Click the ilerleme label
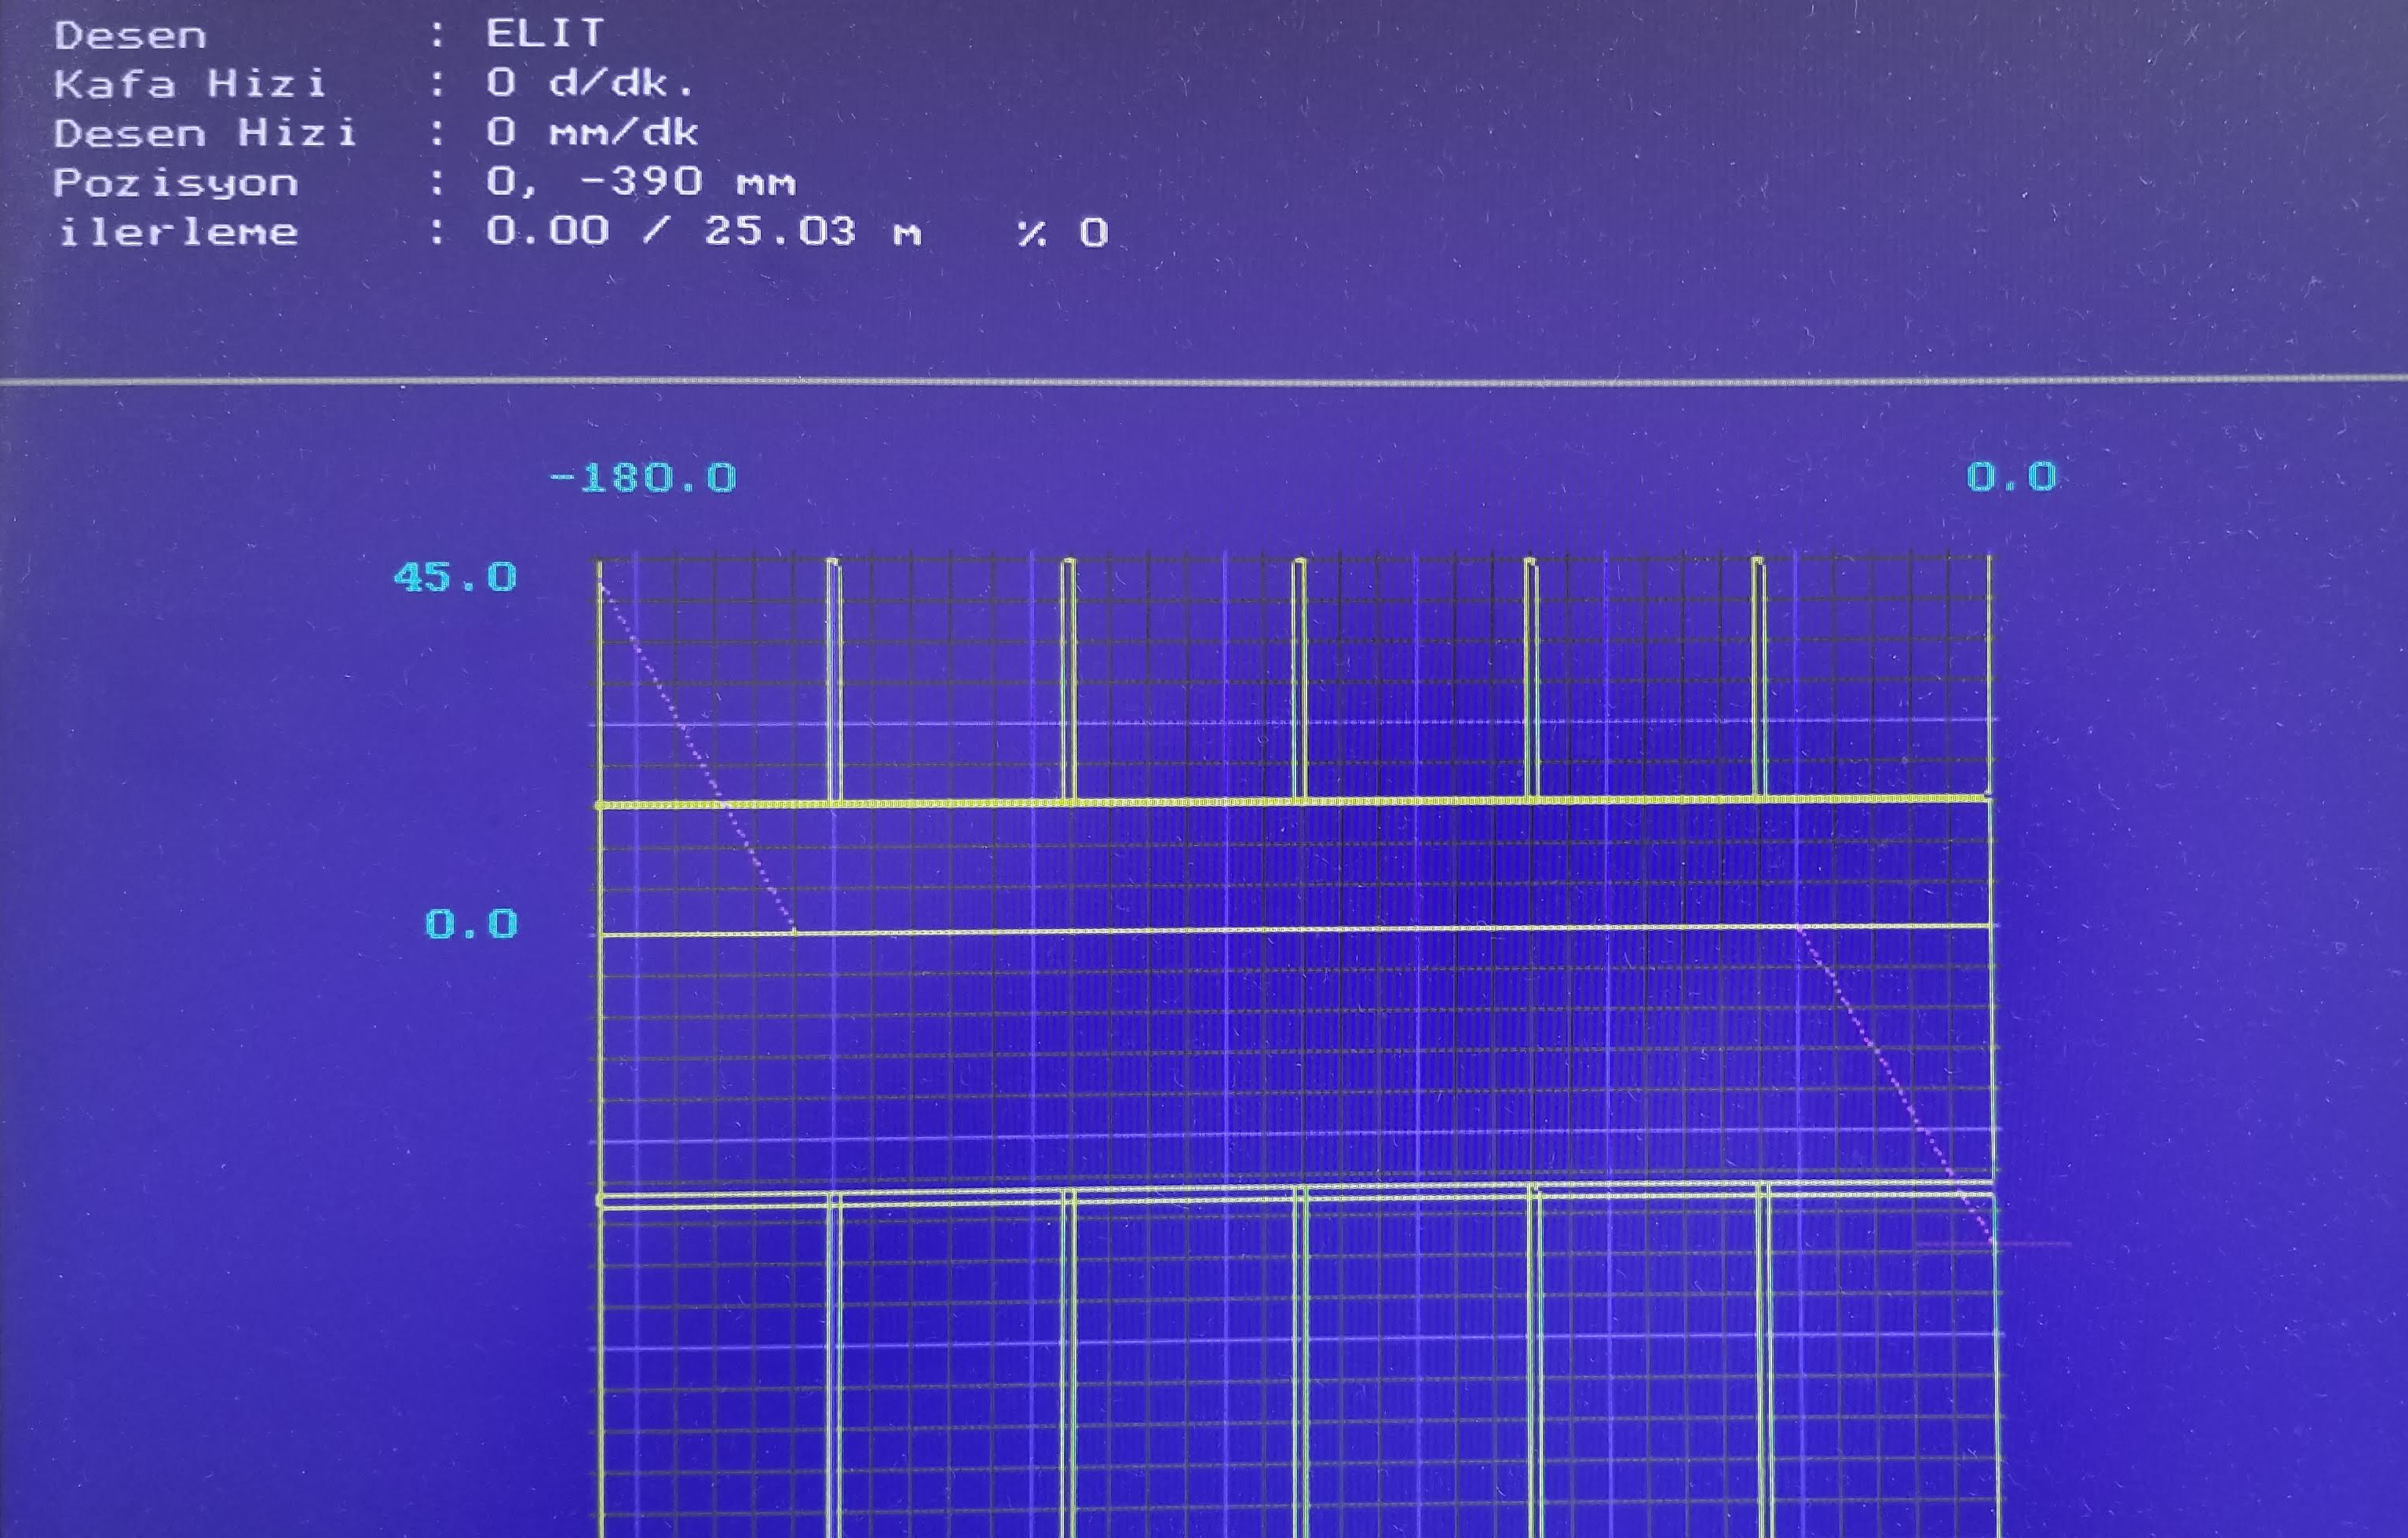The image size is (2408, 1538). pos(178,233)
